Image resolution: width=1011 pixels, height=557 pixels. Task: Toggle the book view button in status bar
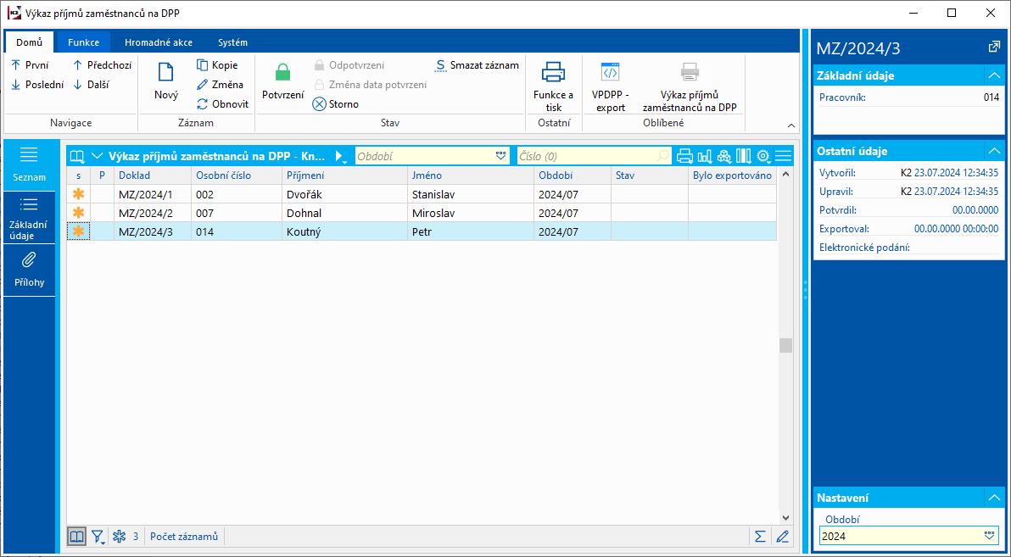click(x=76, y=536)
